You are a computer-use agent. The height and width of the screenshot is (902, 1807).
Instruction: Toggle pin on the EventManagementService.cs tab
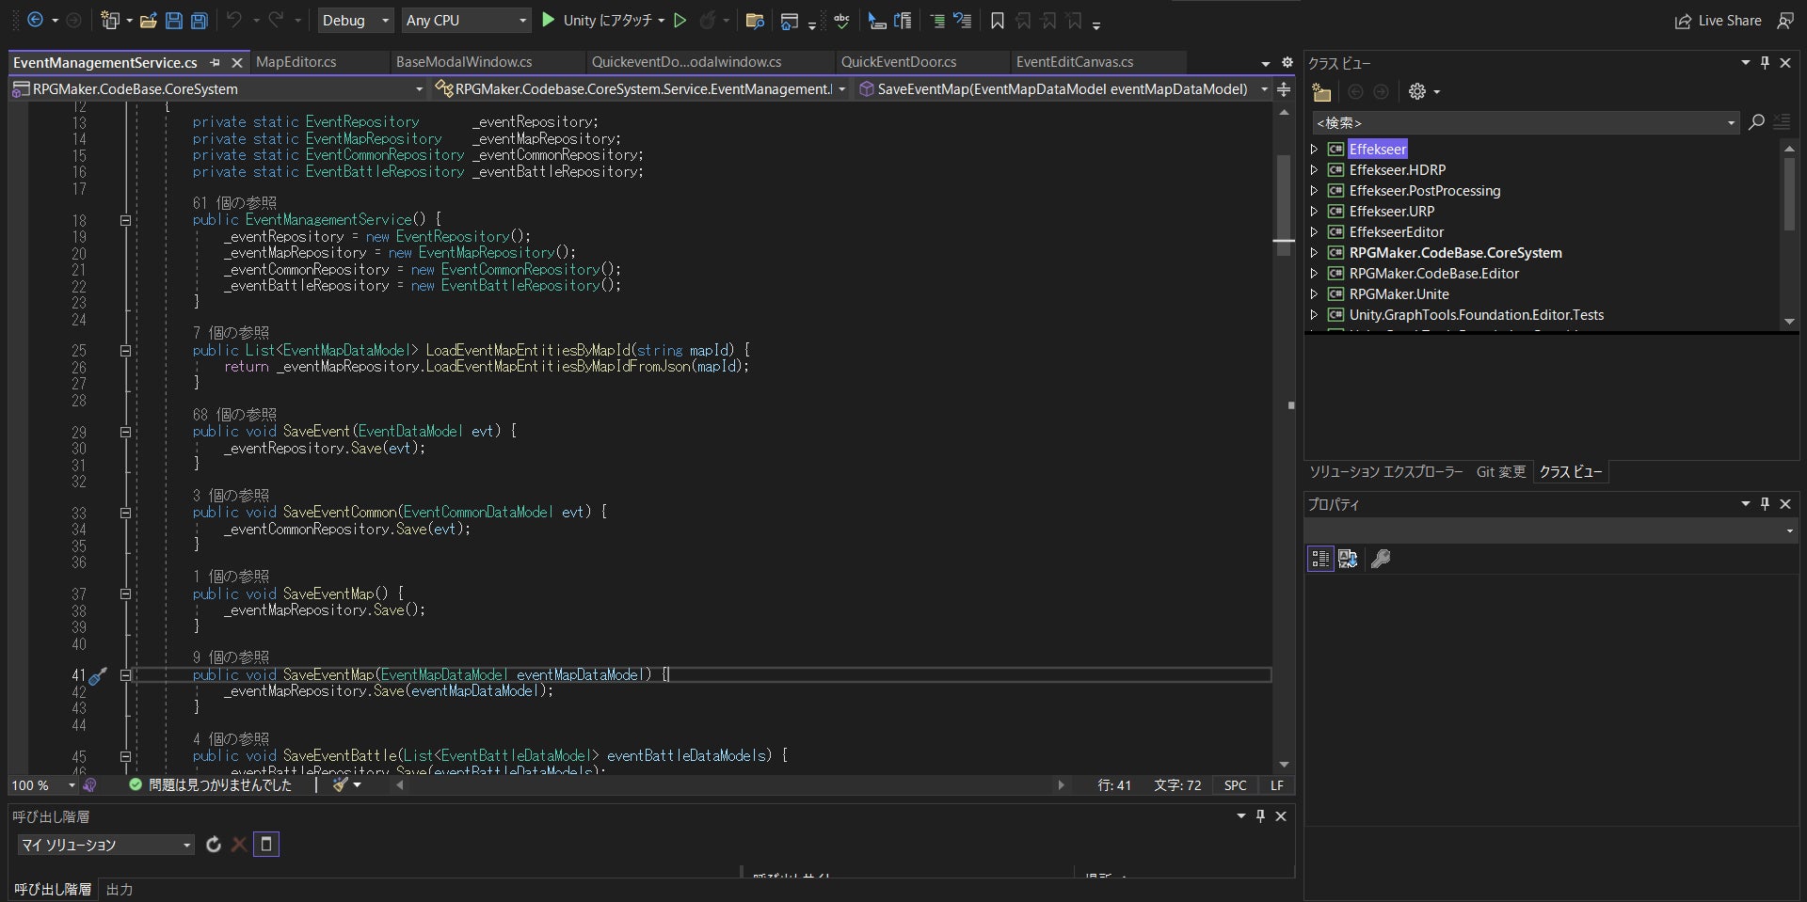(x=216, y=62)
